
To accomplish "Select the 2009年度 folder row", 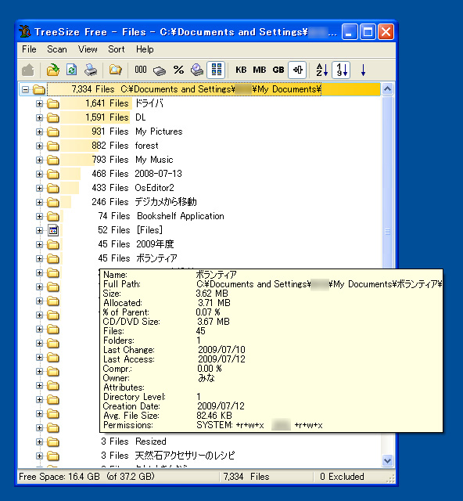I will [117, 243].
